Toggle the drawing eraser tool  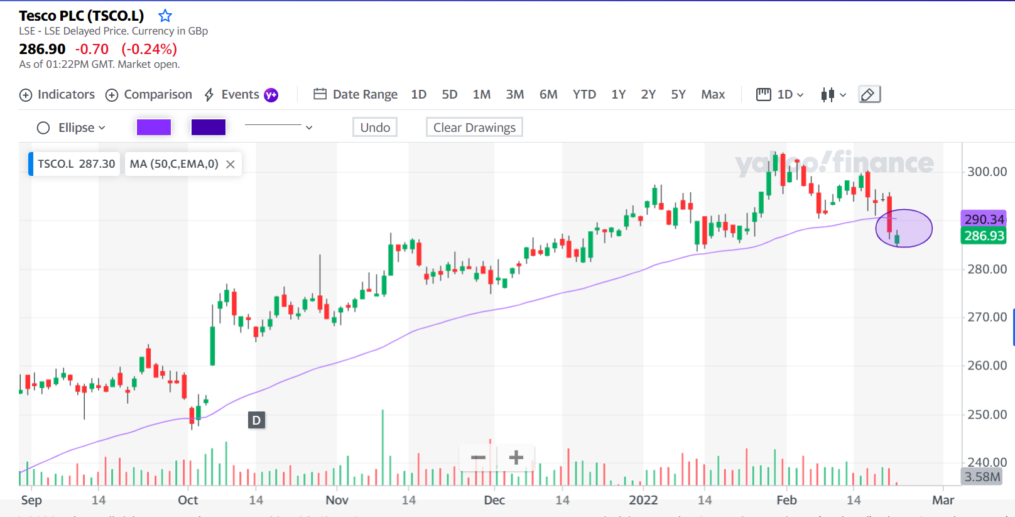[x=869, y=95]
